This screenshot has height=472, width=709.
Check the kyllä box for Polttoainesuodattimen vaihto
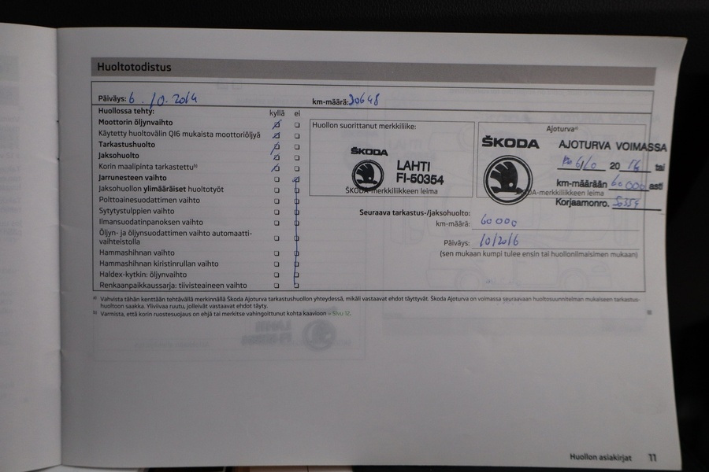[x=277, y=201]
